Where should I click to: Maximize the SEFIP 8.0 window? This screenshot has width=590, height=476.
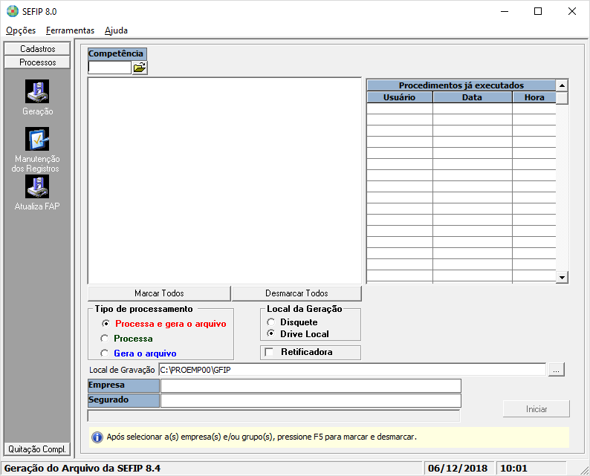538,11
